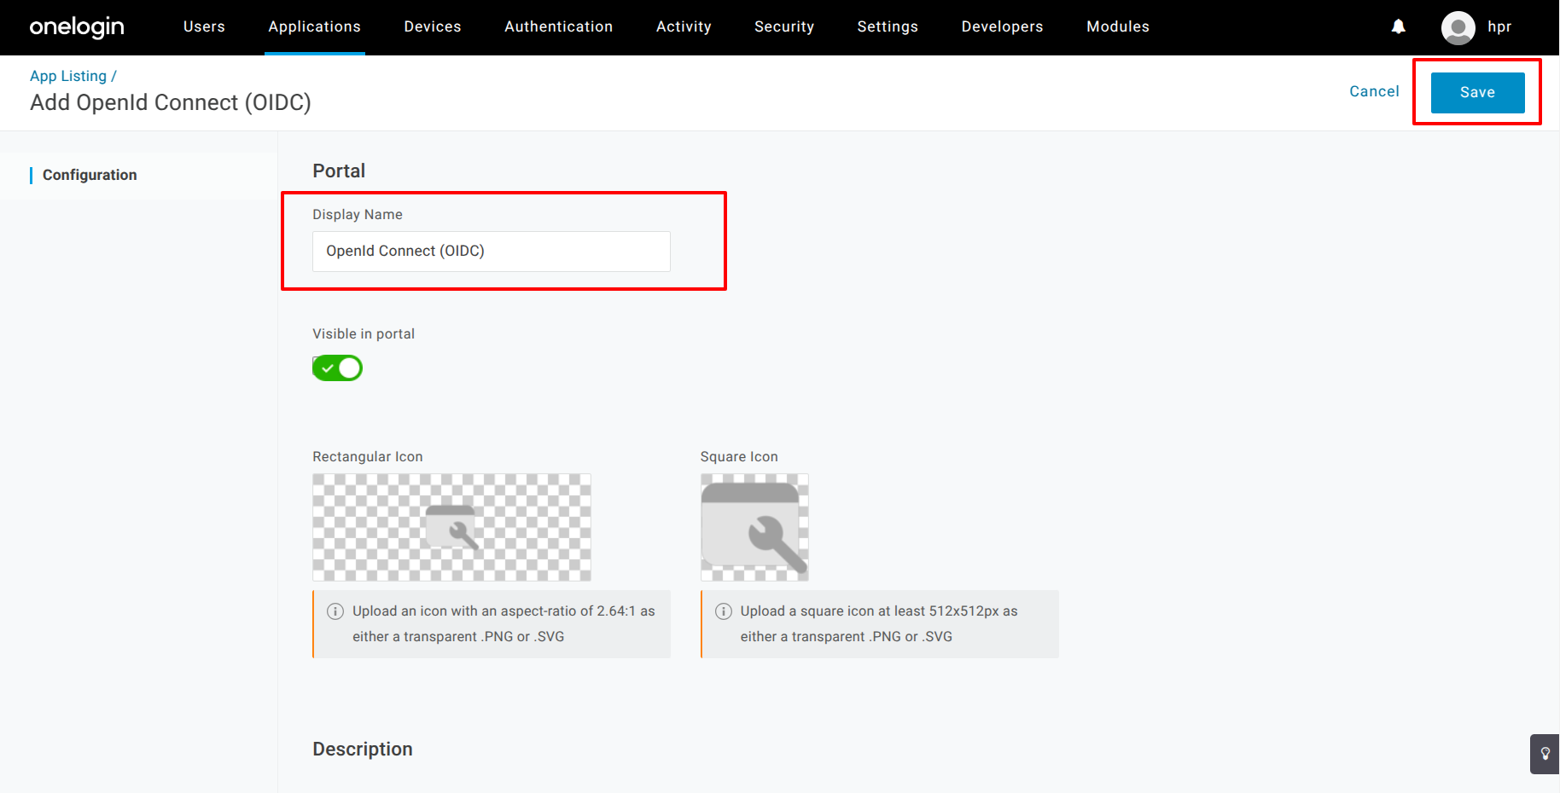Upload a rectangular icon image
1560x793 pixels.
(x=451, y=527)
